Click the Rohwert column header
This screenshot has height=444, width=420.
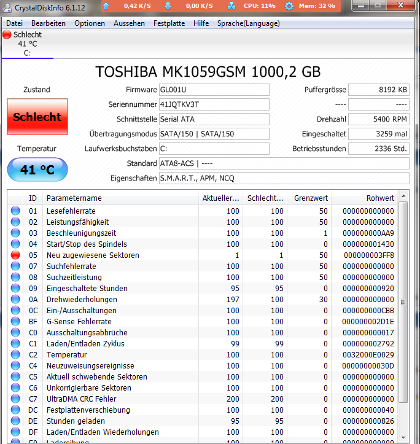pyautogui.click(x=365, y=198)
